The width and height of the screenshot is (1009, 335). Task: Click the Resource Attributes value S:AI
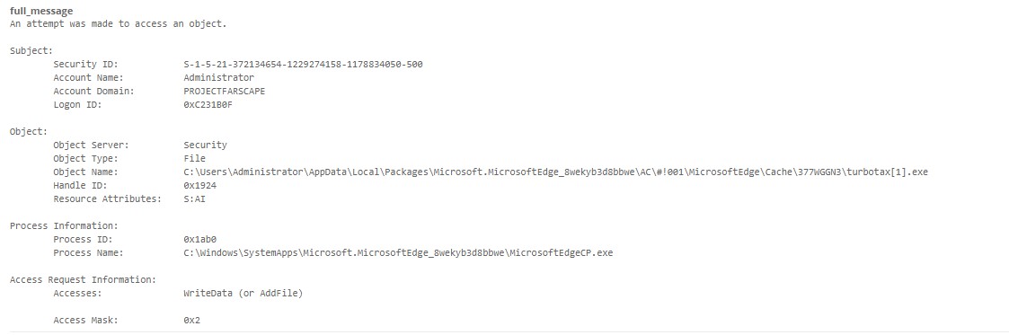[194, 198]
